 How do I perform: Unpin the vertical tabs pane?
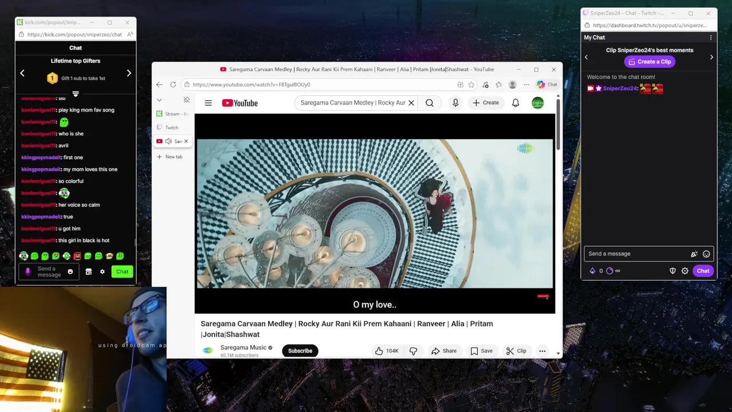(186, 100)
